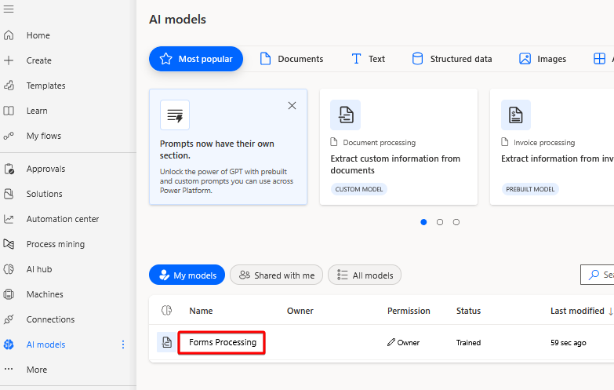Click the Connections plug icon
Screen dimensions: 614x390
(9, 319)
